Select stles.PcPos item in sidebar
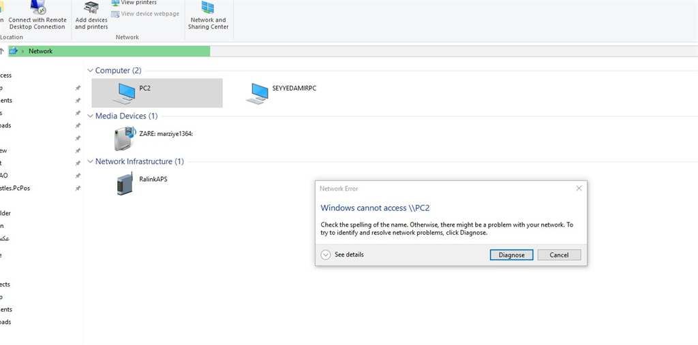 click(15, 188)
